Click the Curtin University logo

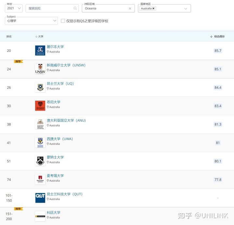tap(40, 216)
